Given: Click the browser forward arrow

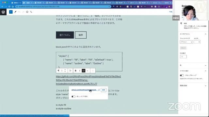Looking at the screenshot, I should 6,6.
